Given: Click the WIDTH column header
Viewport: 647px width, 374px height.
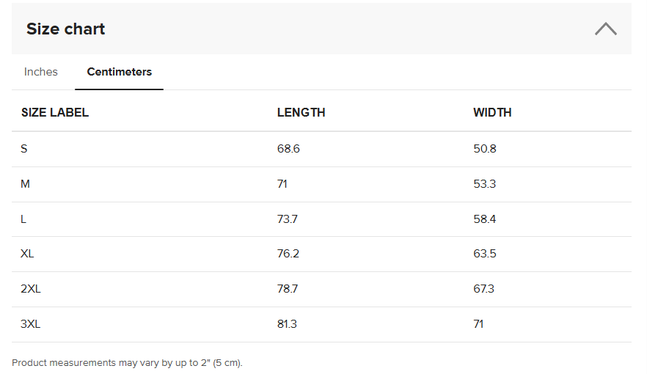Looking at the screenshot, I should (492, 113).
